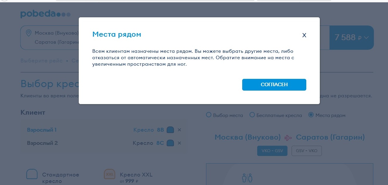
Task: Click the airplane icon between cities
Action: coord(288,138)
